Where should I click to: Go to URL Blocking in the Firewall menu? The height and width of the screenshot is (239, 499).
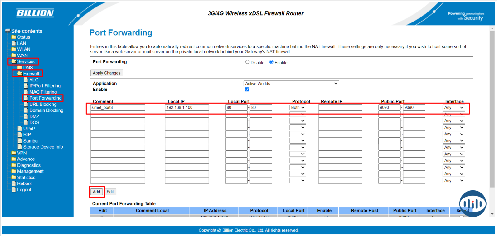[x=43, y=104]
